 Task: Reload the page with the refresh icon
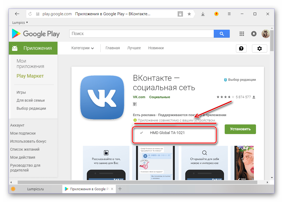30,14
